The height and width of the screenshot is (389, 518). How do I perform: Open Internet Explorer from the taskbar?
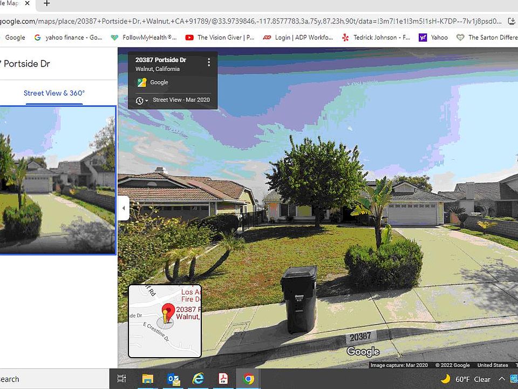199,379
